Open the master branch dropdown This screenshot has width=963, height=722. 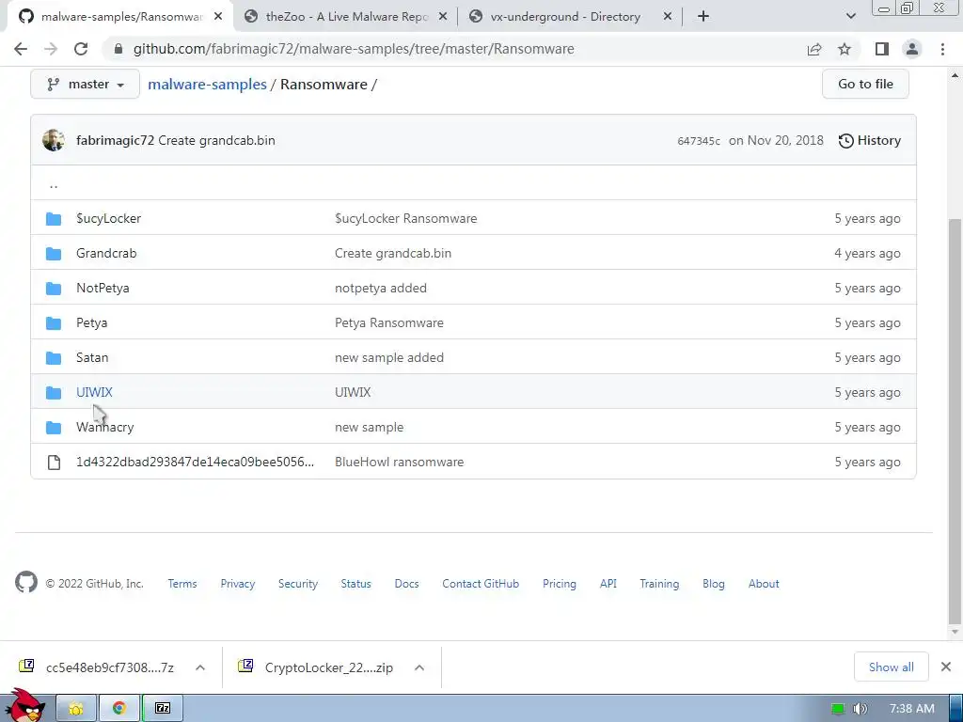click(x=85, y=84)
